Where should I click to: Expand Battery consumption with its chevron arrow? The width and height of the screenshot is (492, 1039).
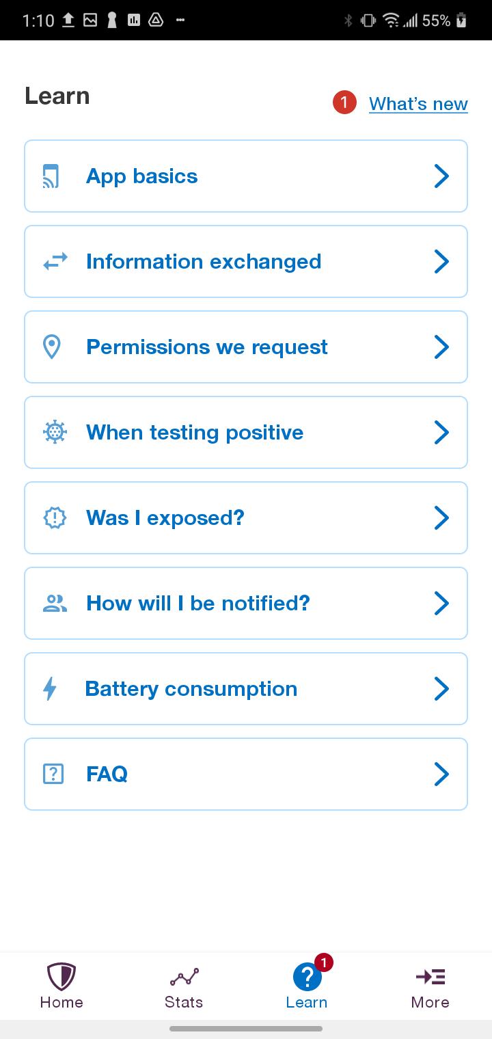[441, 689]
